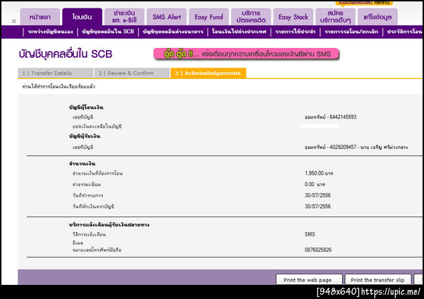
Task: Click the บัญชีผู้รับเงิน section heading
Action: point(85,136)
